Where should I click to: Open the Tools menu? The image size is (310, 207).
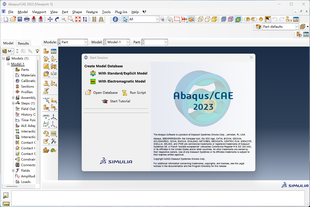coord(106,12)
